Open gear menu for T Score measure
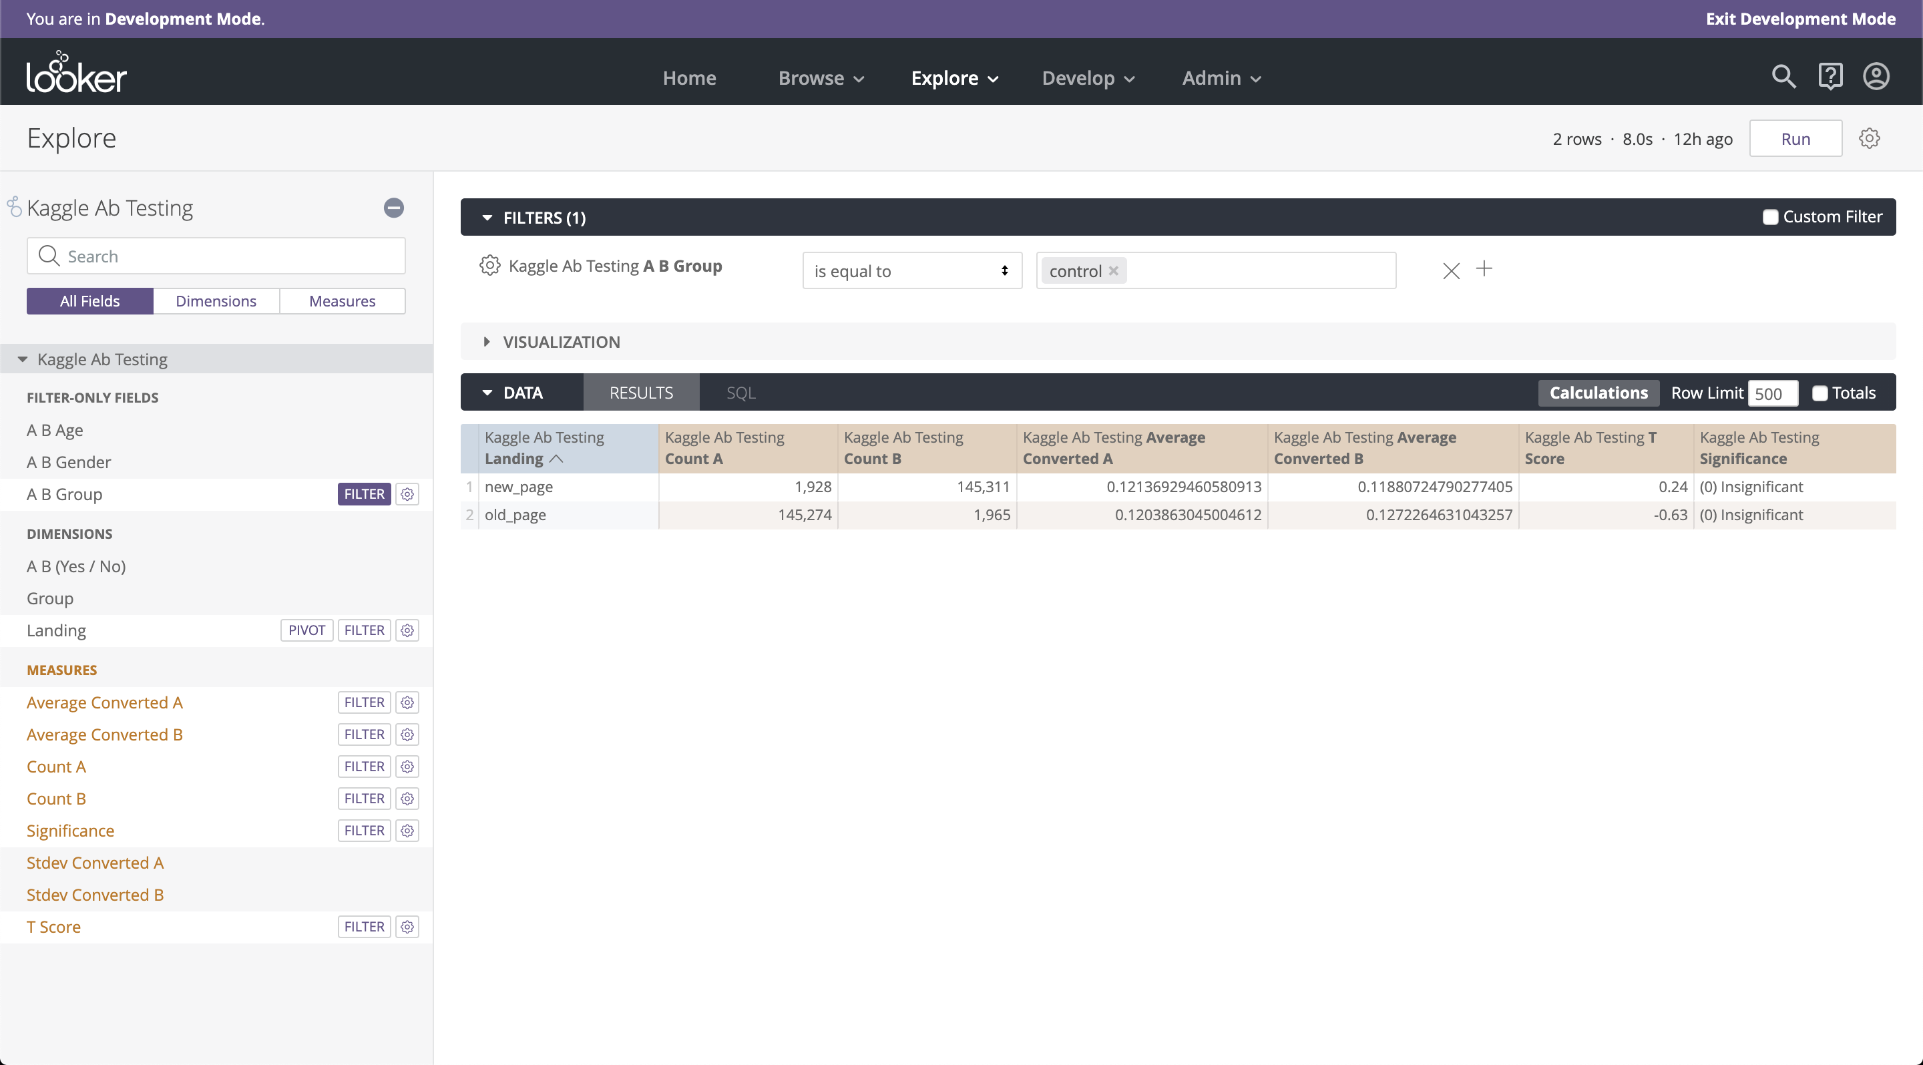The height and width of the screenshot is (1065, 1923). (x=407, y=927)
